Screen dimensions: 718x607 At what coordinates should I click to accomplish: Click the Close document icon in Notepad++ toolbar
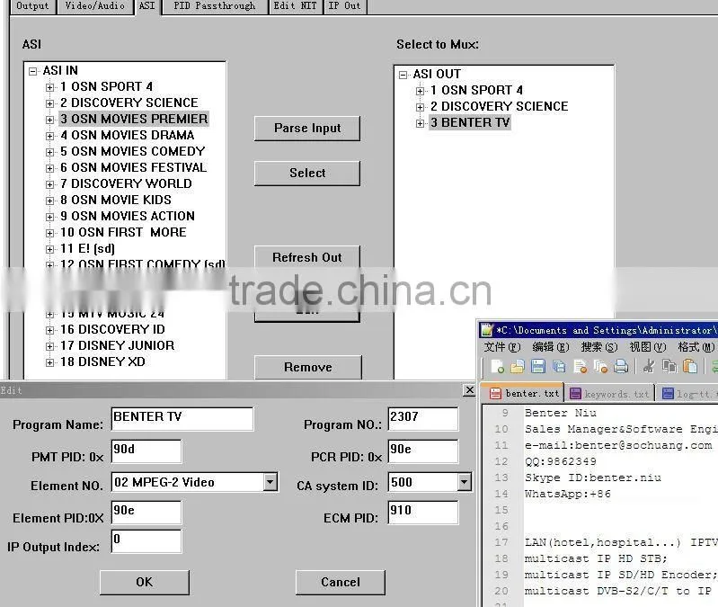coord(581,367)
